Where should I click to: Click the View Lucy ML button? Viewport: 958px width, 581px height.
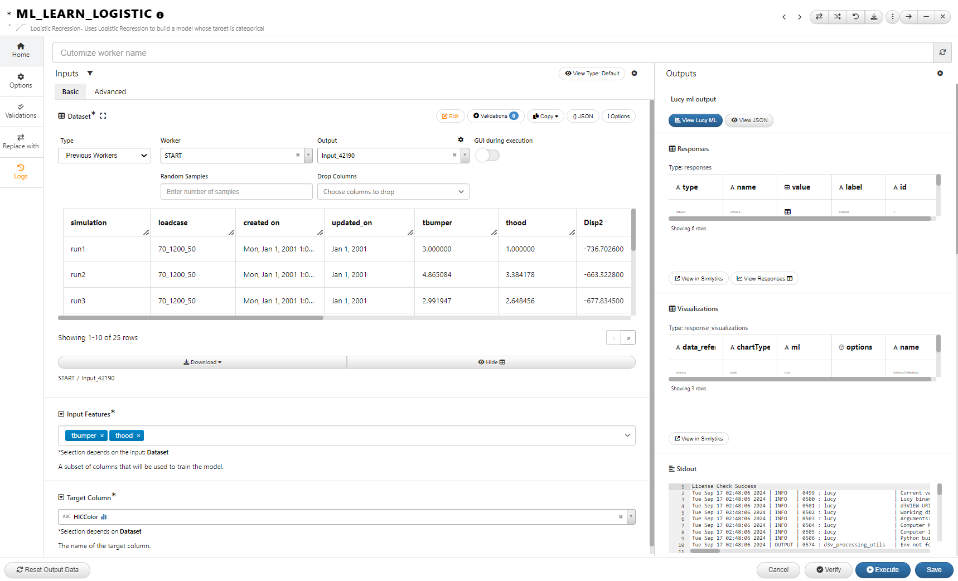695,120
